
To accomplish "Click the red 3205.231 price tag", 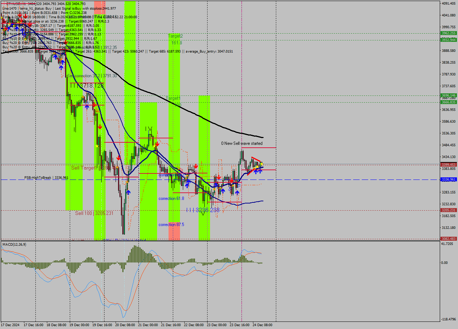I will pos(448,210).
